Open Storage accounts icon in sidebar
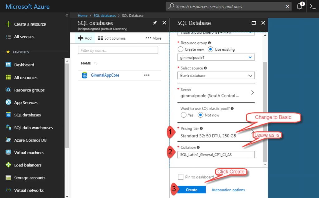 [8, 178]
